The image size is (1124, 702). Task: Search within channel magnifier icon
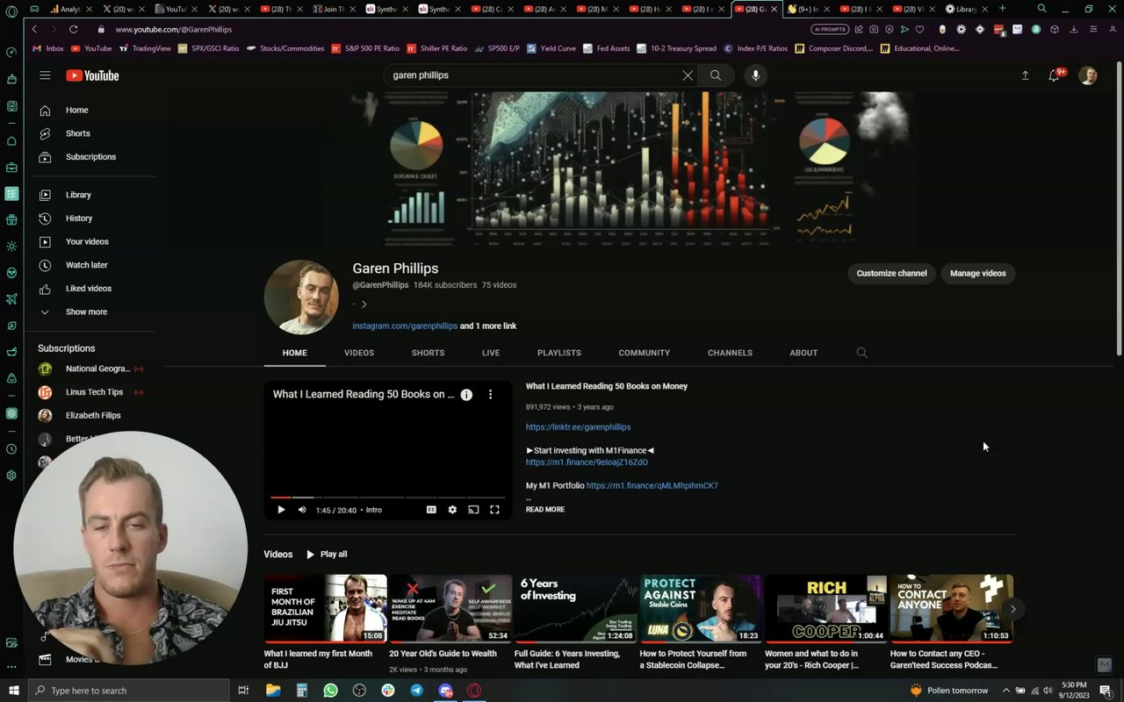point(861,353)
